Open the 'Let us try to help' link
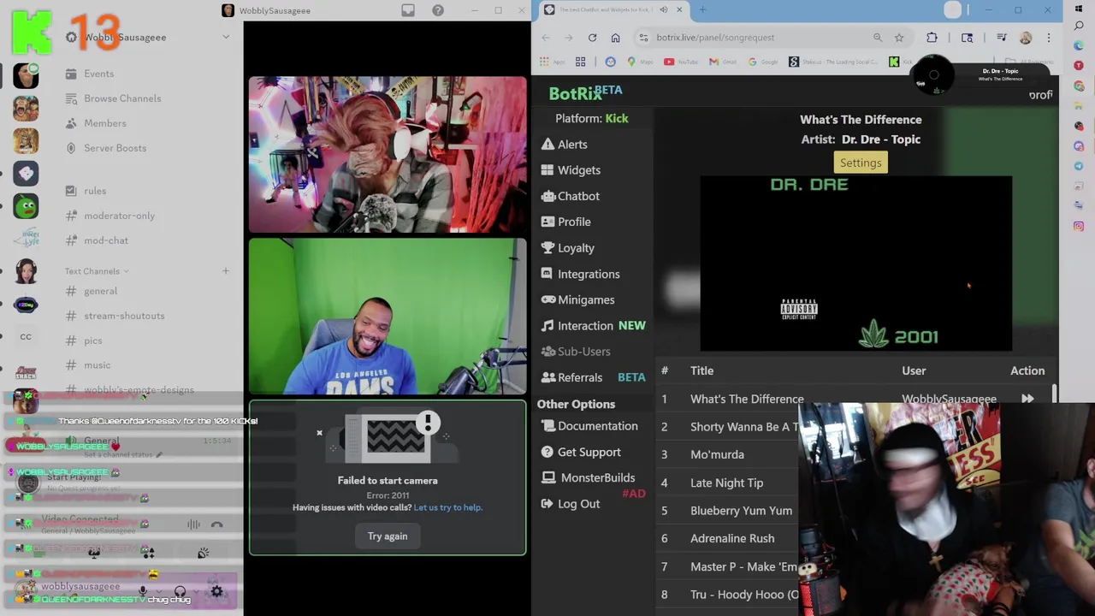This screenshot has height=616, width=1095. tap(447, 507)
